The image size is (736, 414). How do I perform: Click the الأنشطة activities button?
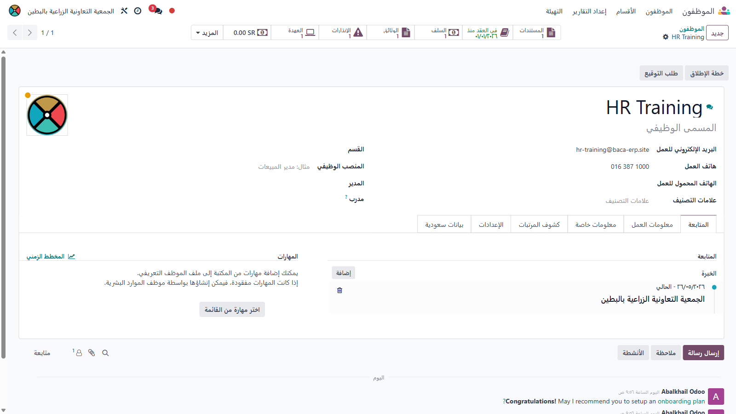coord(633,353)
